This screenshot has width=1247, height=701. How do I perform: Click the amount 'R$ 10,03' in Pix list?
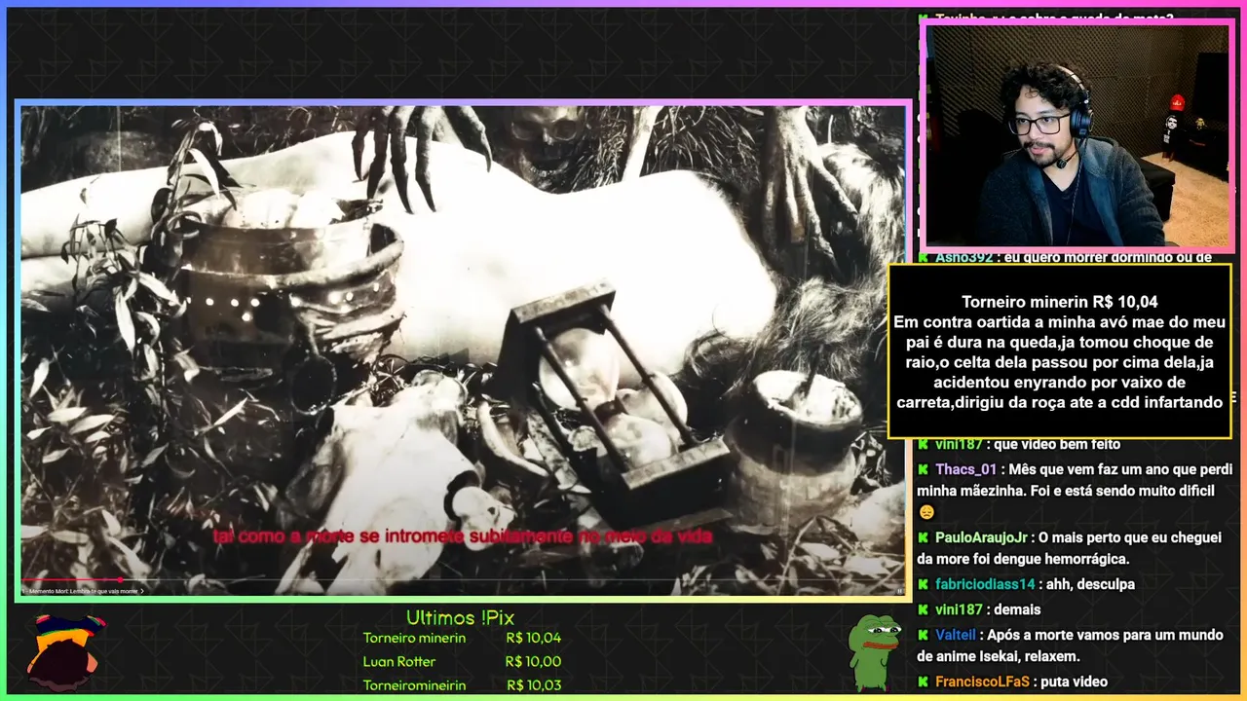pyautogui.click(x=534, y=685)
